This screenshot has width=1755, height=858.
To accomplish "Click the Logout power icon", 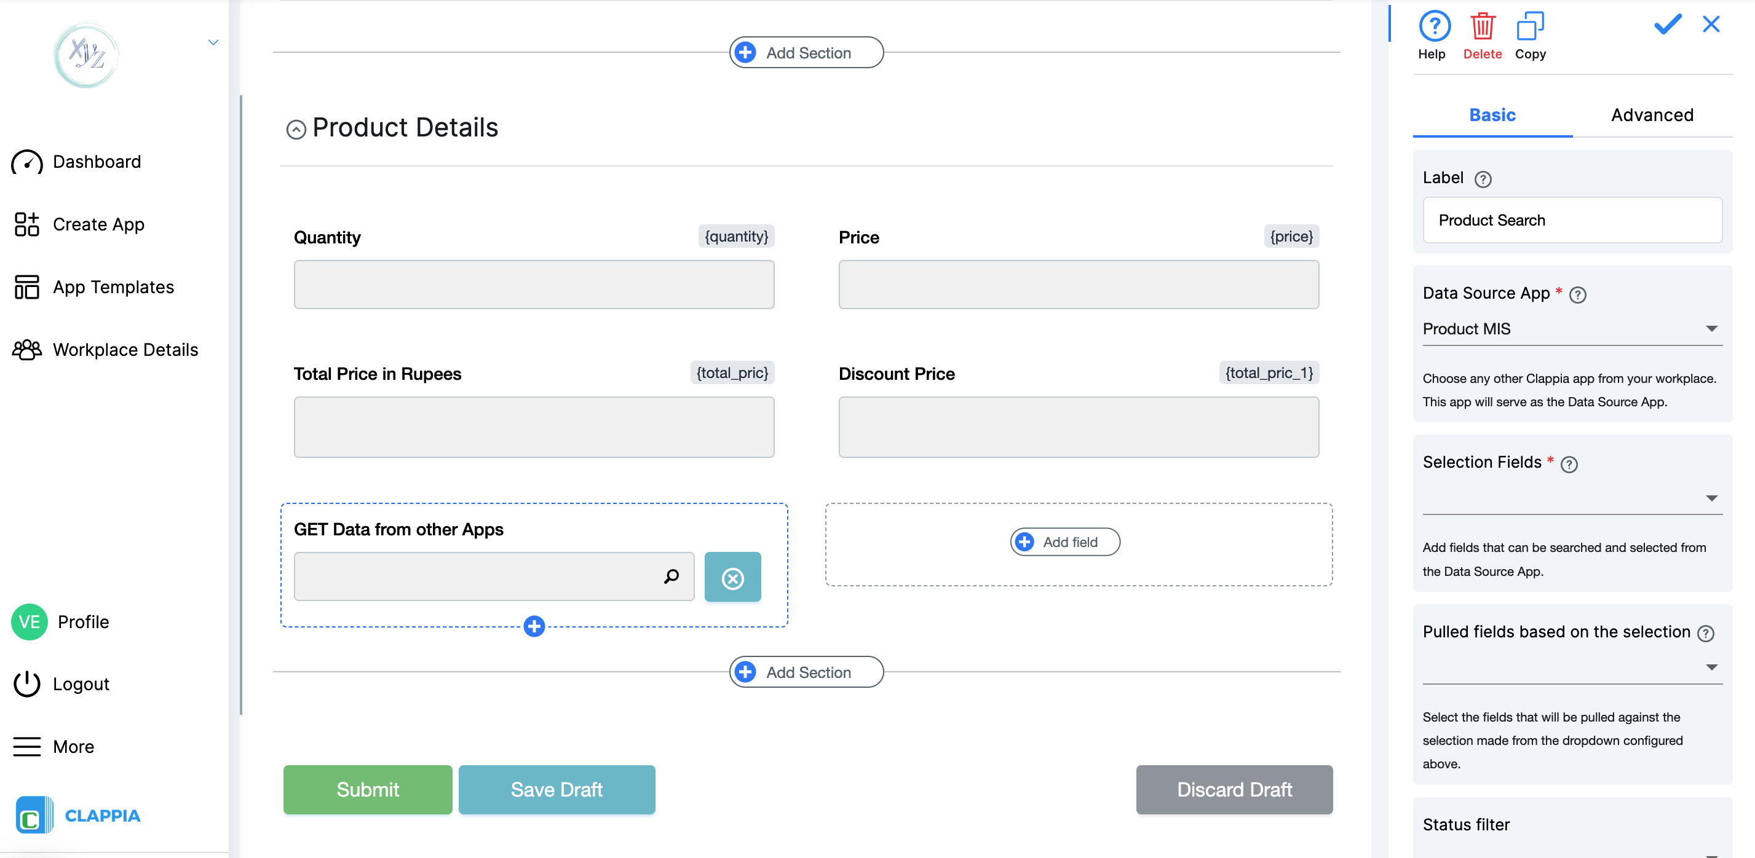I will pos(27,683).
